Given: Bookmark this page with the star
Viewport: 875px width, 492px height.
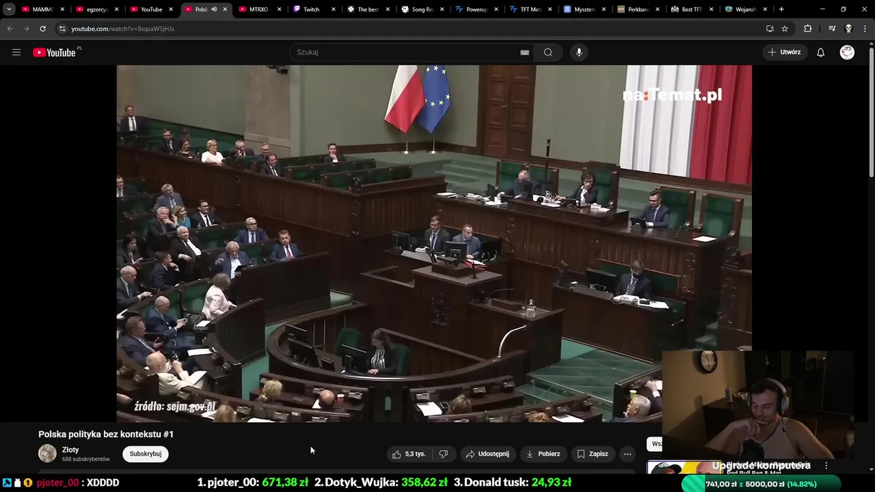Looking at the screenshot, I should [785, 29].
